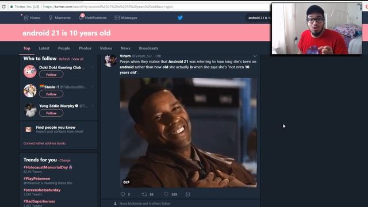Click the GIF badge on the tweet

point(126,182)
